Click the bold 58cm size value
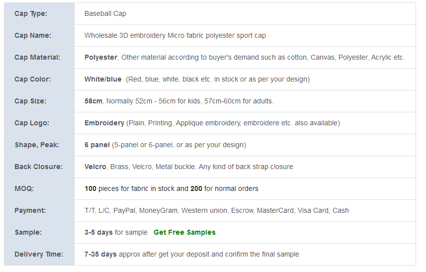The height and width of the screenshot is (272, 426). (93, 101)
